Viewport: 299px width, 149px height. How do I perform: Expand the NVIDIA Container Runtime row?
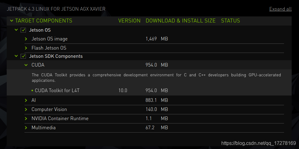tap(26, 119)
